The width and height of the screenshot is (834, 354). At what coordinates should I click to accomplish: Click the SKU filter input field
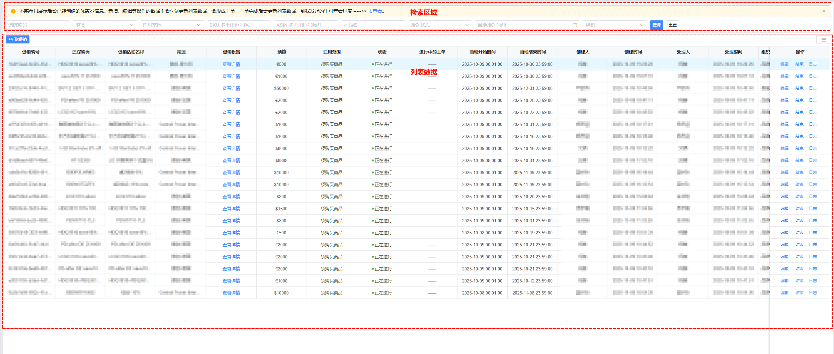[x=239, y=25]
